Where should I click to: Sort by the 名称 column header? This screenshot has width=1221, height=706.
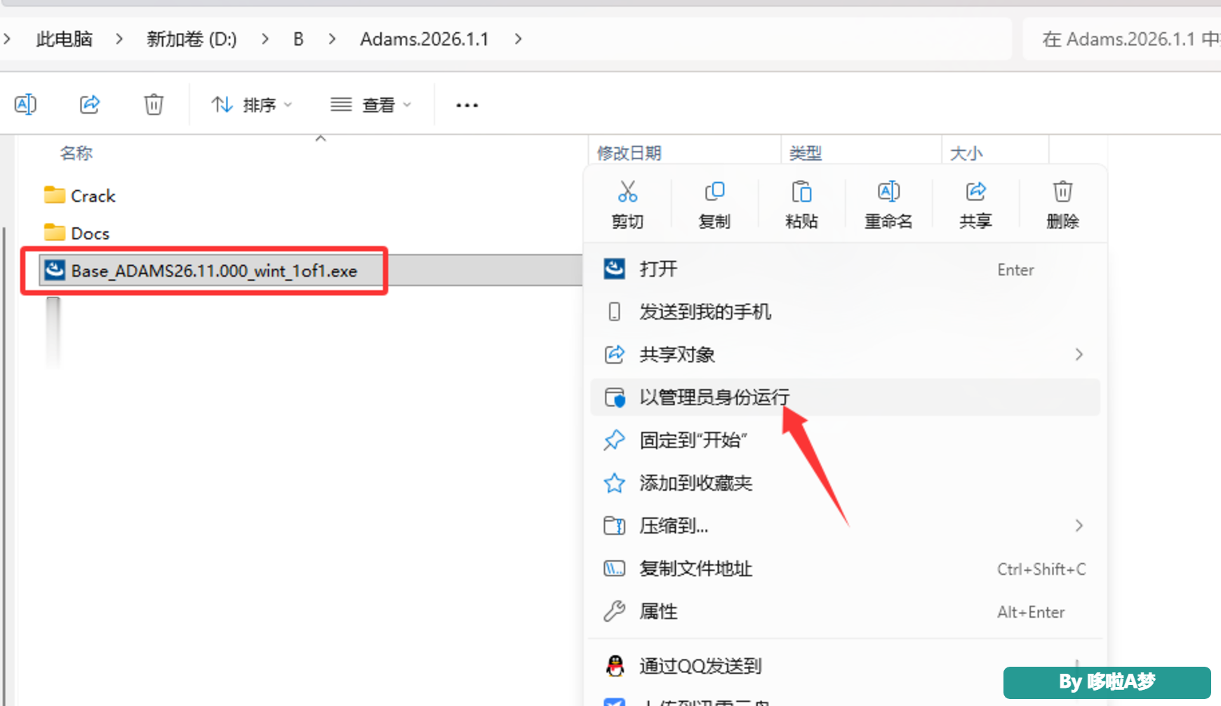tap(76, 153)
